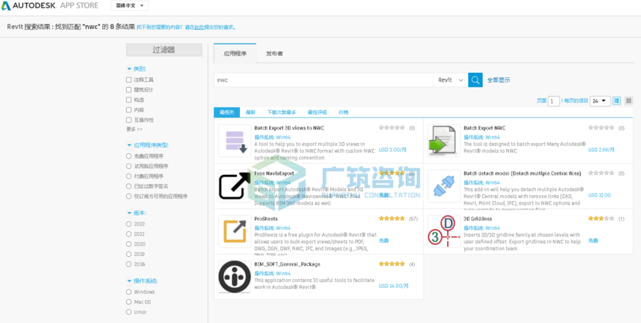Sort results by 下载次数最多
The image size is (641, 323).
click(281, 112)
